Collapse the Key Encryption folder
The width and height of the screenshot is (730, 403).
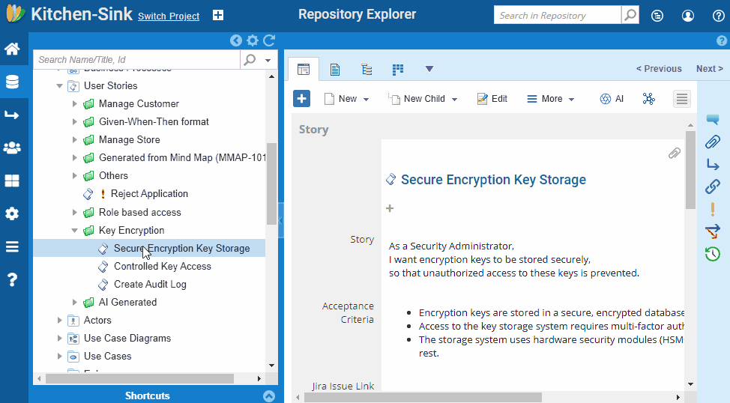point(74,231)
